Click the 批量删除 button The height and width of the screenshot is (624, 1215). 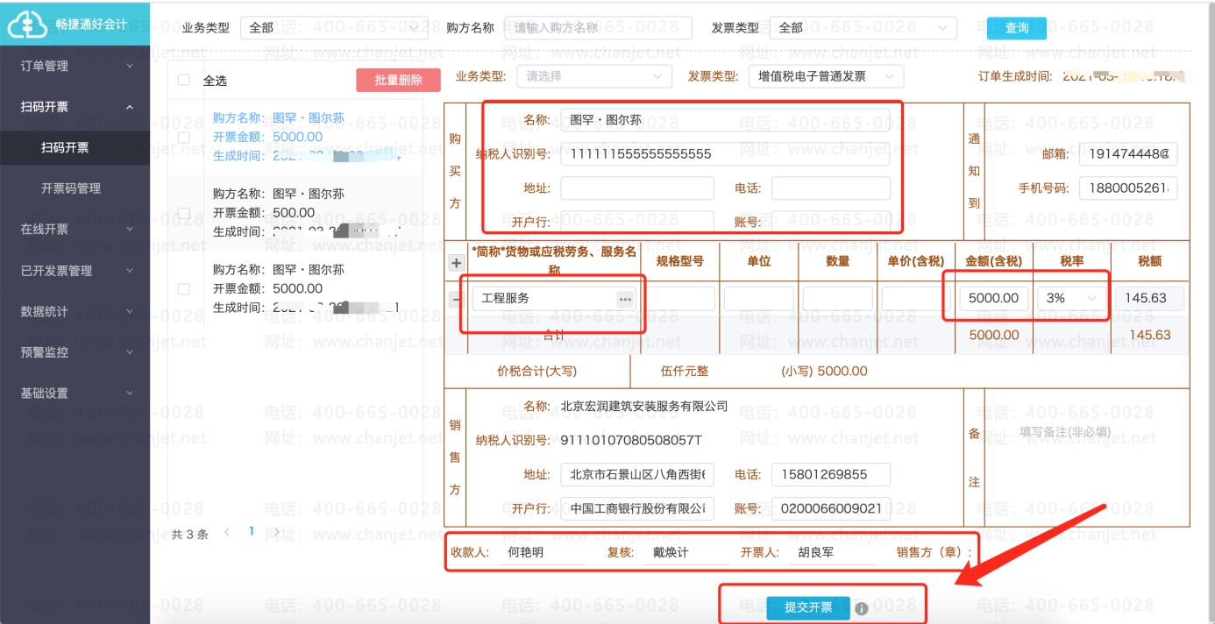point(398,80)
